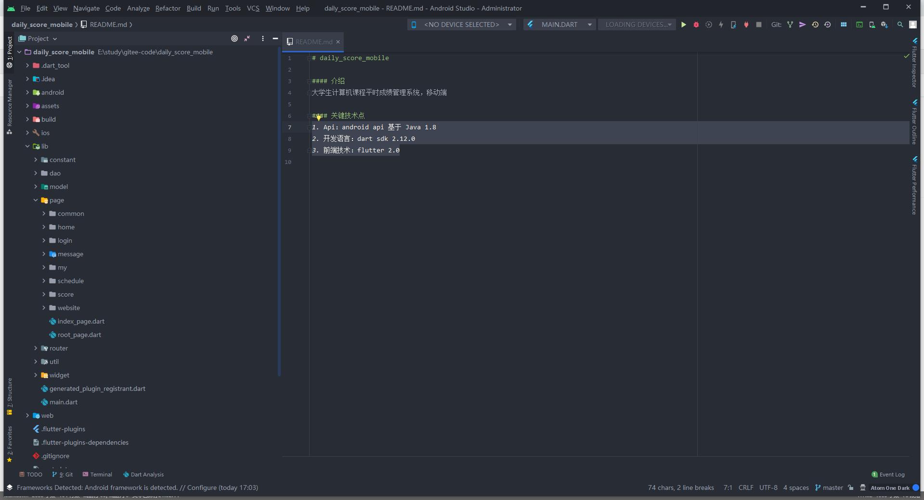Start debugging with the red bug icon

pyautogui.click(x=696, y=25)
